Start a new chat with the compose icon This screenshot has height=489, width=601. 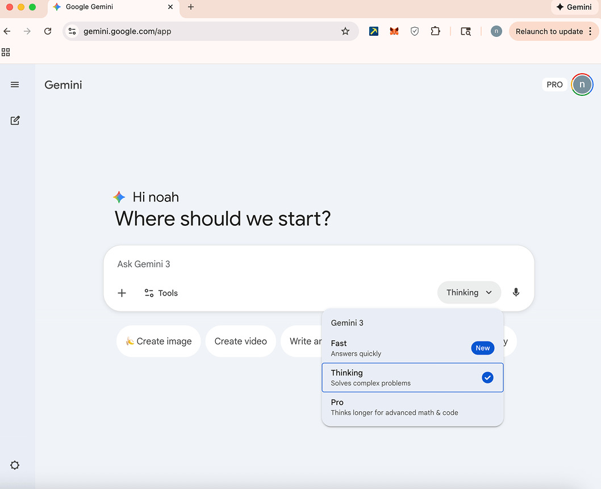(15, 120)
